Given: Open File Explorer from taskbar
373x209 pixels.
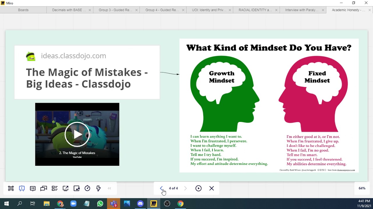Looking at the screenshot, I should [x=47, y=203].
